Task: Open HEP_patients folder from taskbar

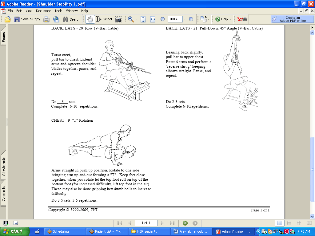Action: tap(149, 231)
